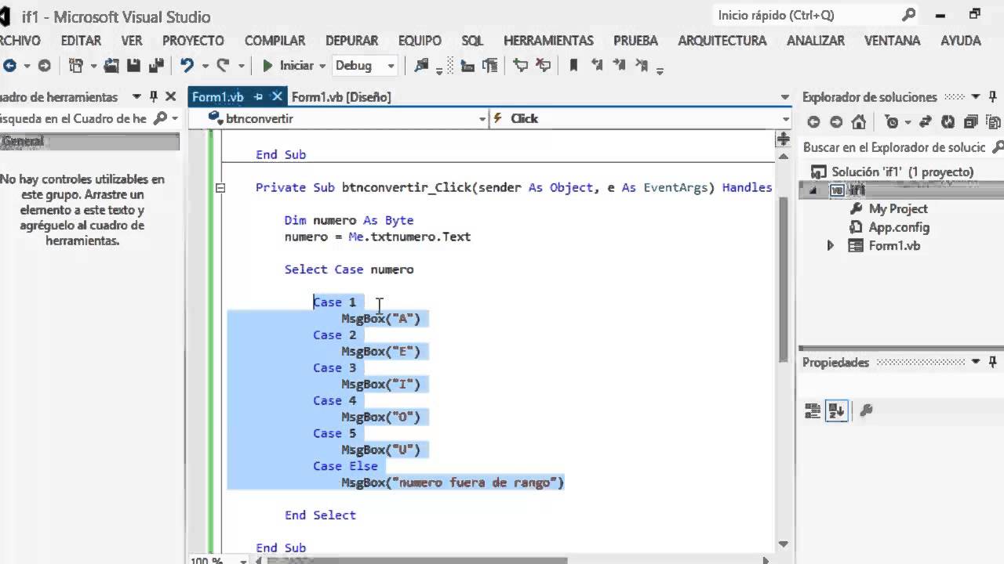
Task: Click the property pages wrench icon
Action: click(867, 410)
